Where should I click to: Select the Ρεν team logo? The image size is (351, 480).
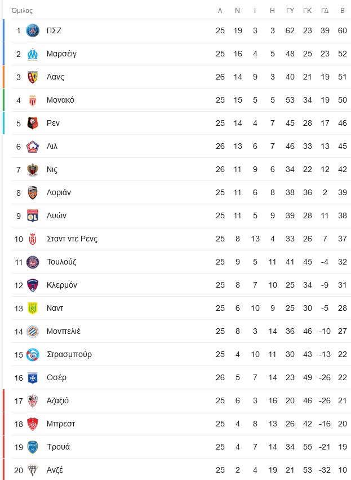point(33,123)
